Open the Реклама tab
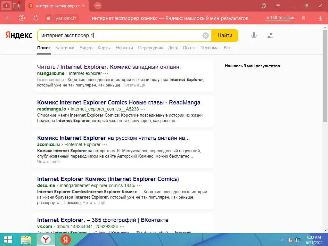328x246 pixels. [209, 48]
